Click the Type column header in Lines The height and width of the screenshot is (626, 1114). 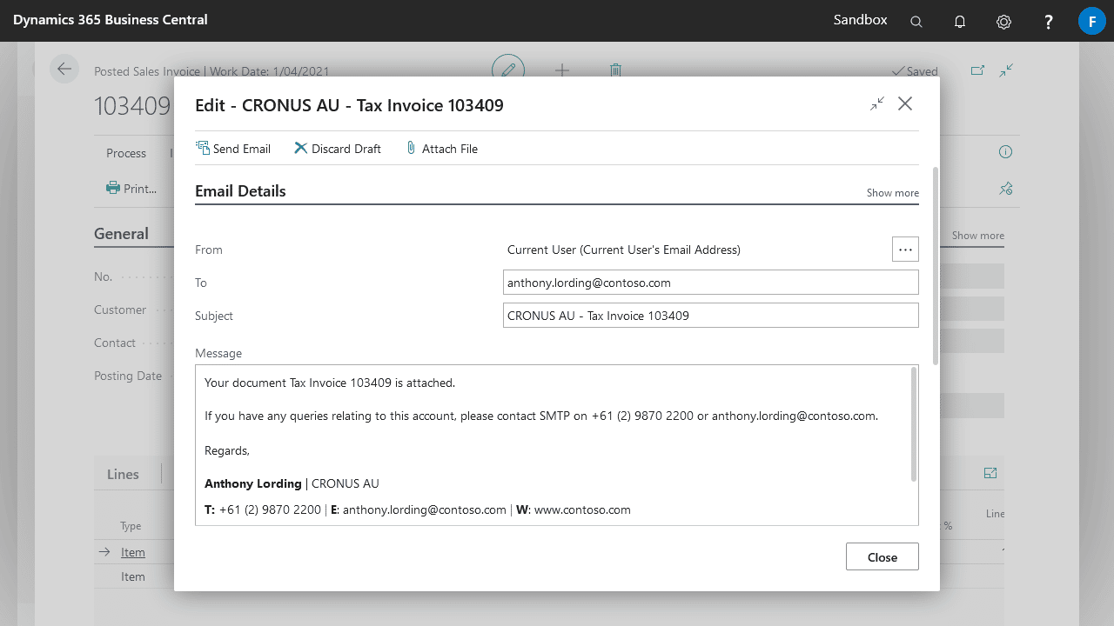pos(131,526)
